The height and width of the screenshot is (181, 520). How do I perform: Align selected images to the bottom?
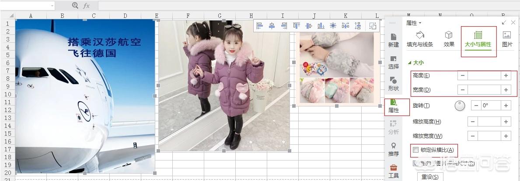(321, 26)
